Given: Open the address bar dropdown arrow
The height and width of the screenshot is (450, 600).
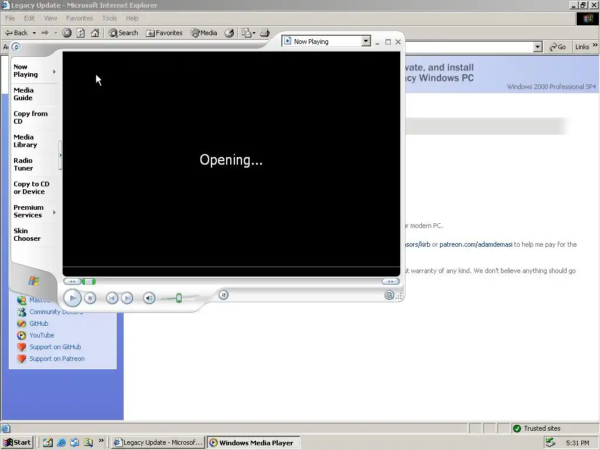Looking at the screenshot, I should tap(538, 47).
